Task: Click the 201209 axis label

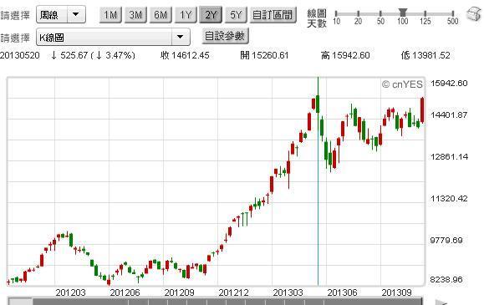Action: 179,292
